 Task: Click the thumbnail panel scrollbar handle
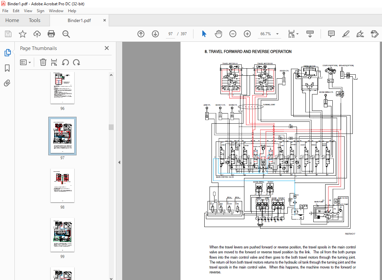(111, 127)
